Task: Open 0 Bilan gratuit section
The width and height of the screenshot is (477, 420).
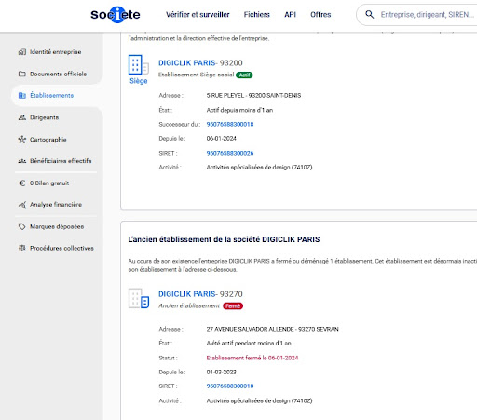Action: (49, 183)
